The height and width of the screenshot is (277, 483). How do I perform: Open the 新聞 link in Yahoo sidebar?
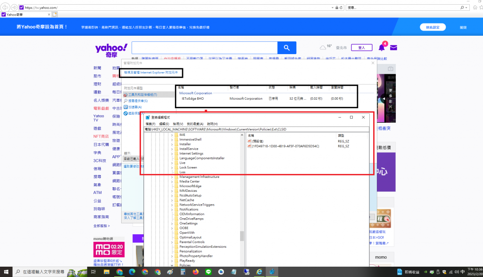coord(97,68)
